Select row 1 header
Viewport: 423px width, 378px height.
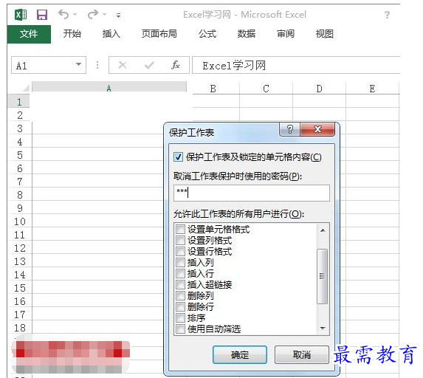click(19, 102)
